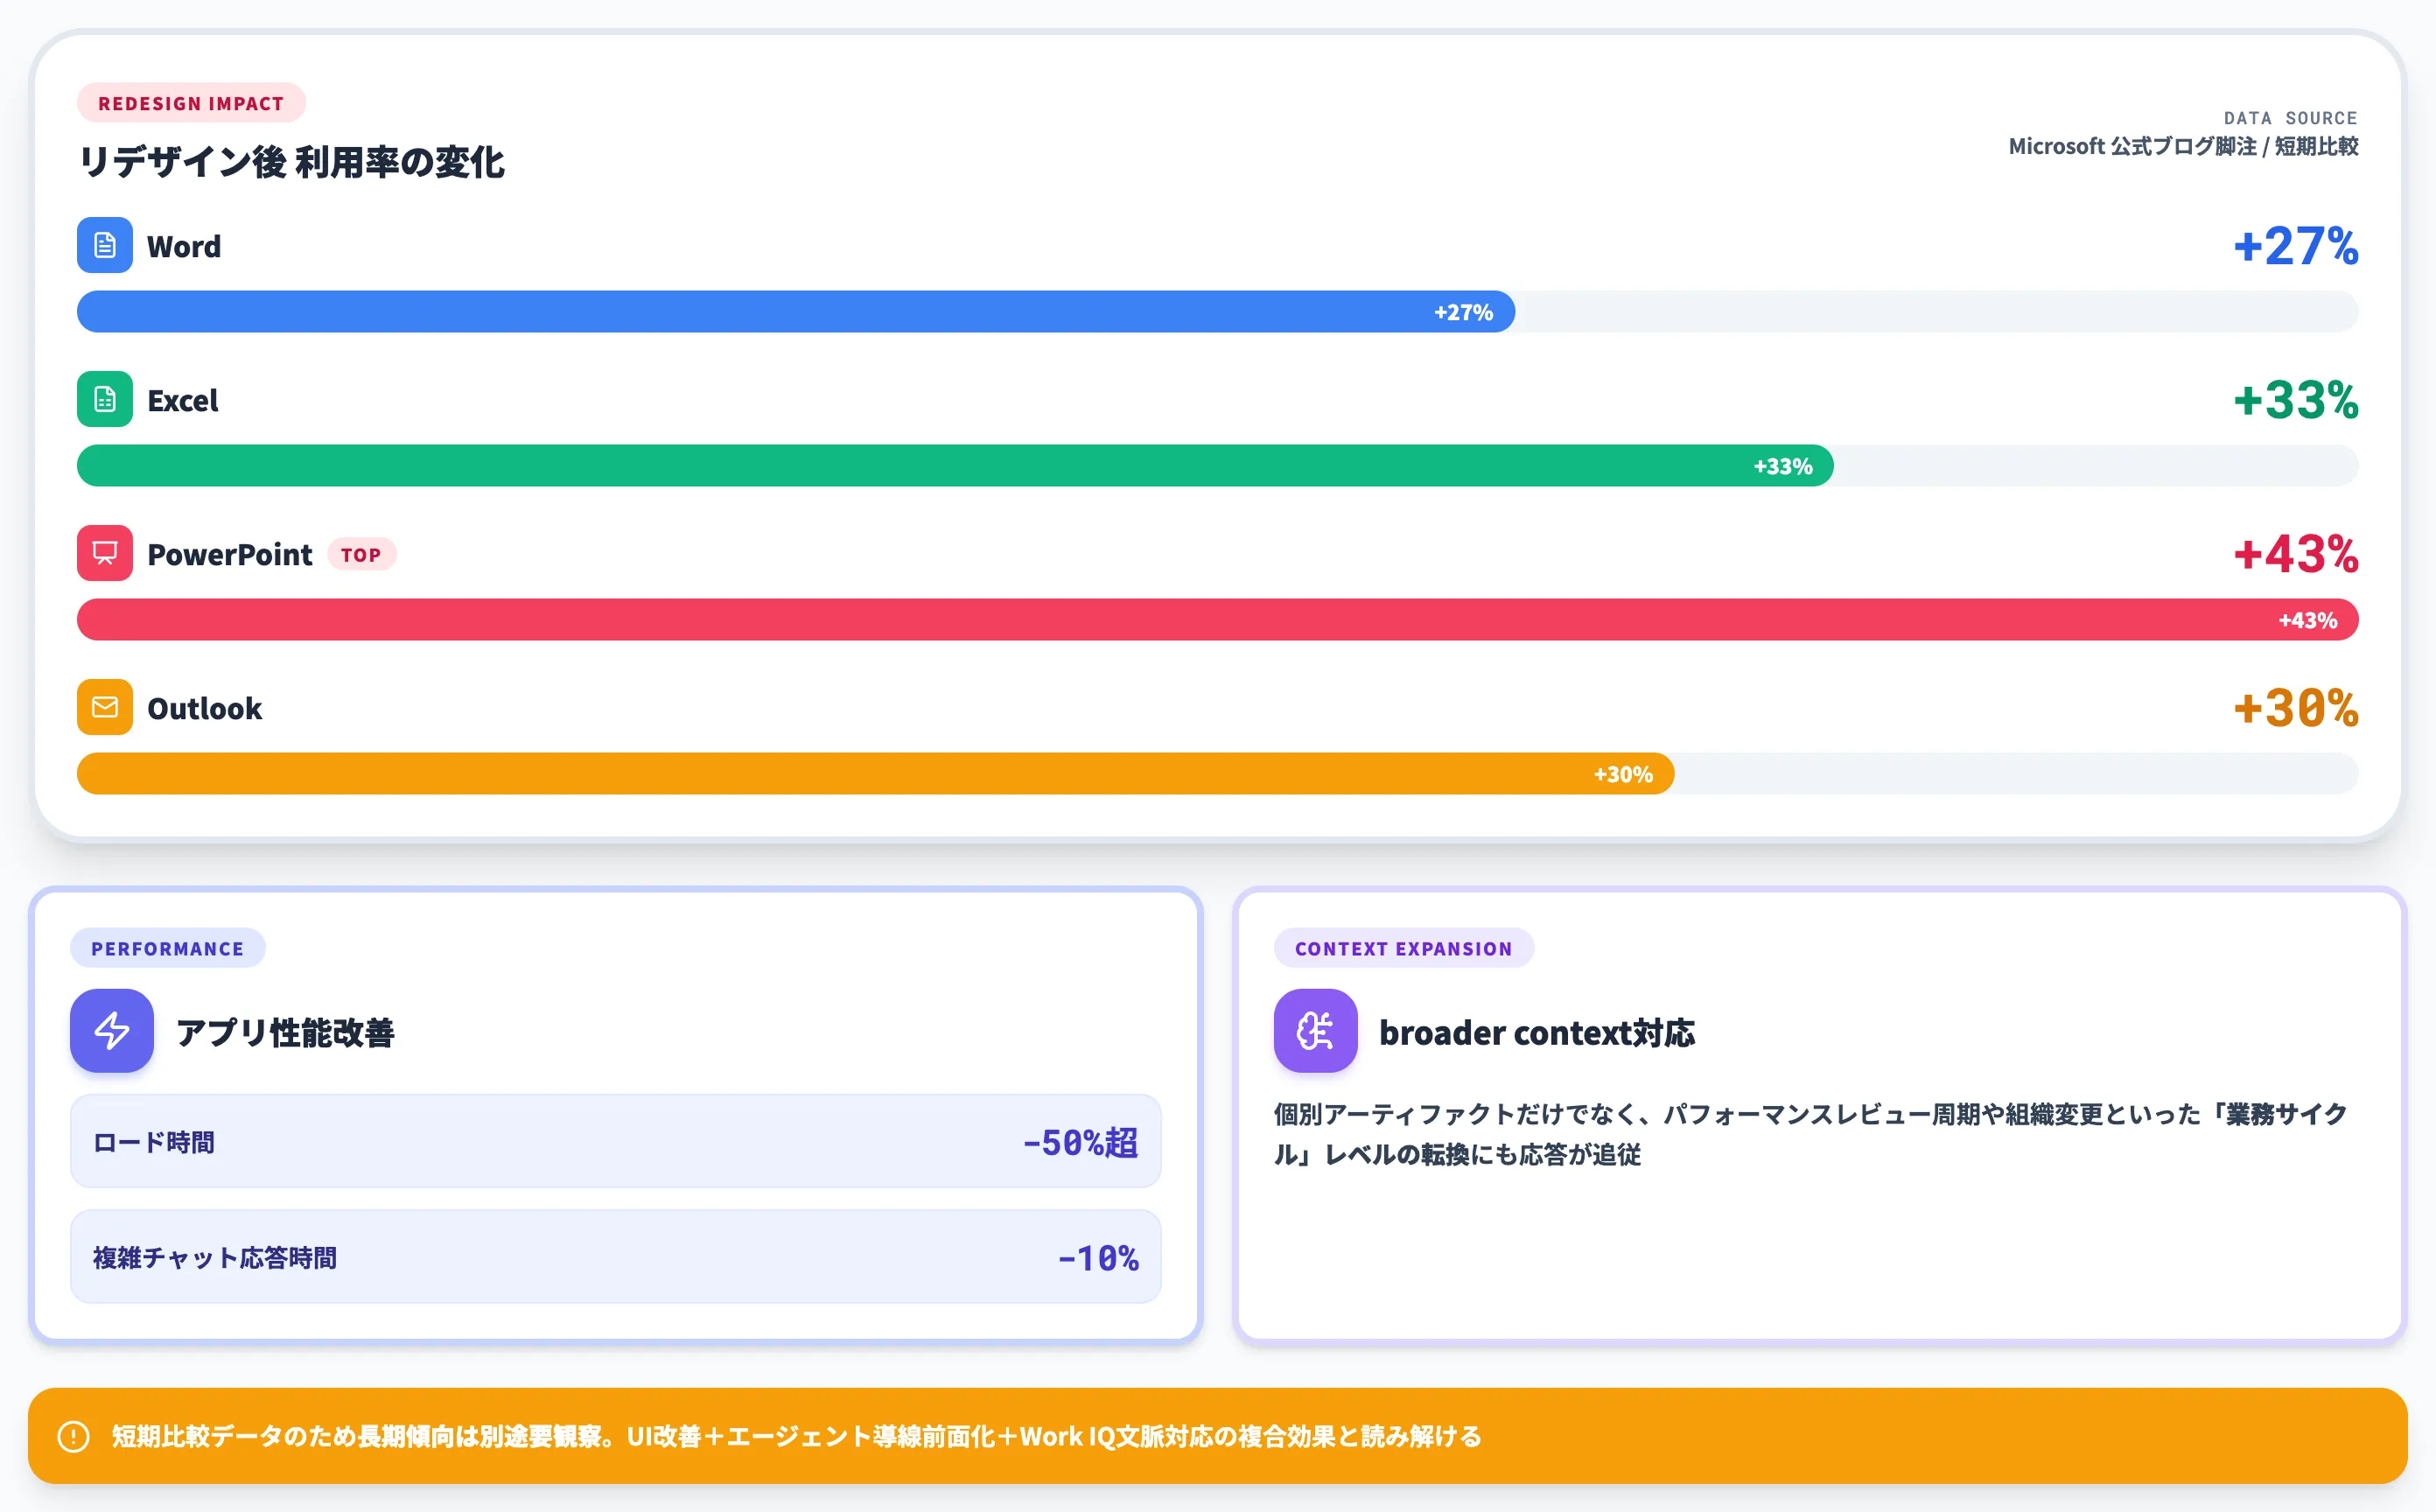2436x1512 pixels.
Task: Click the blue Word document icon
Action: [105, 245]
